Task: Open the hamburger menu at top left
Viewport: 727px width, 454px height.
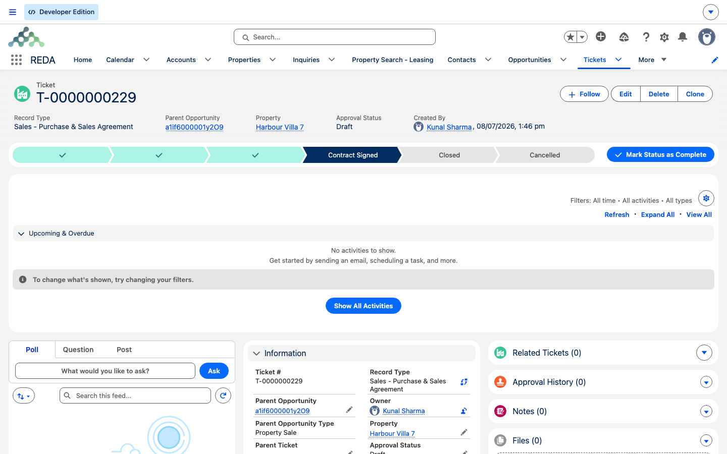Action: coord(13,12)
